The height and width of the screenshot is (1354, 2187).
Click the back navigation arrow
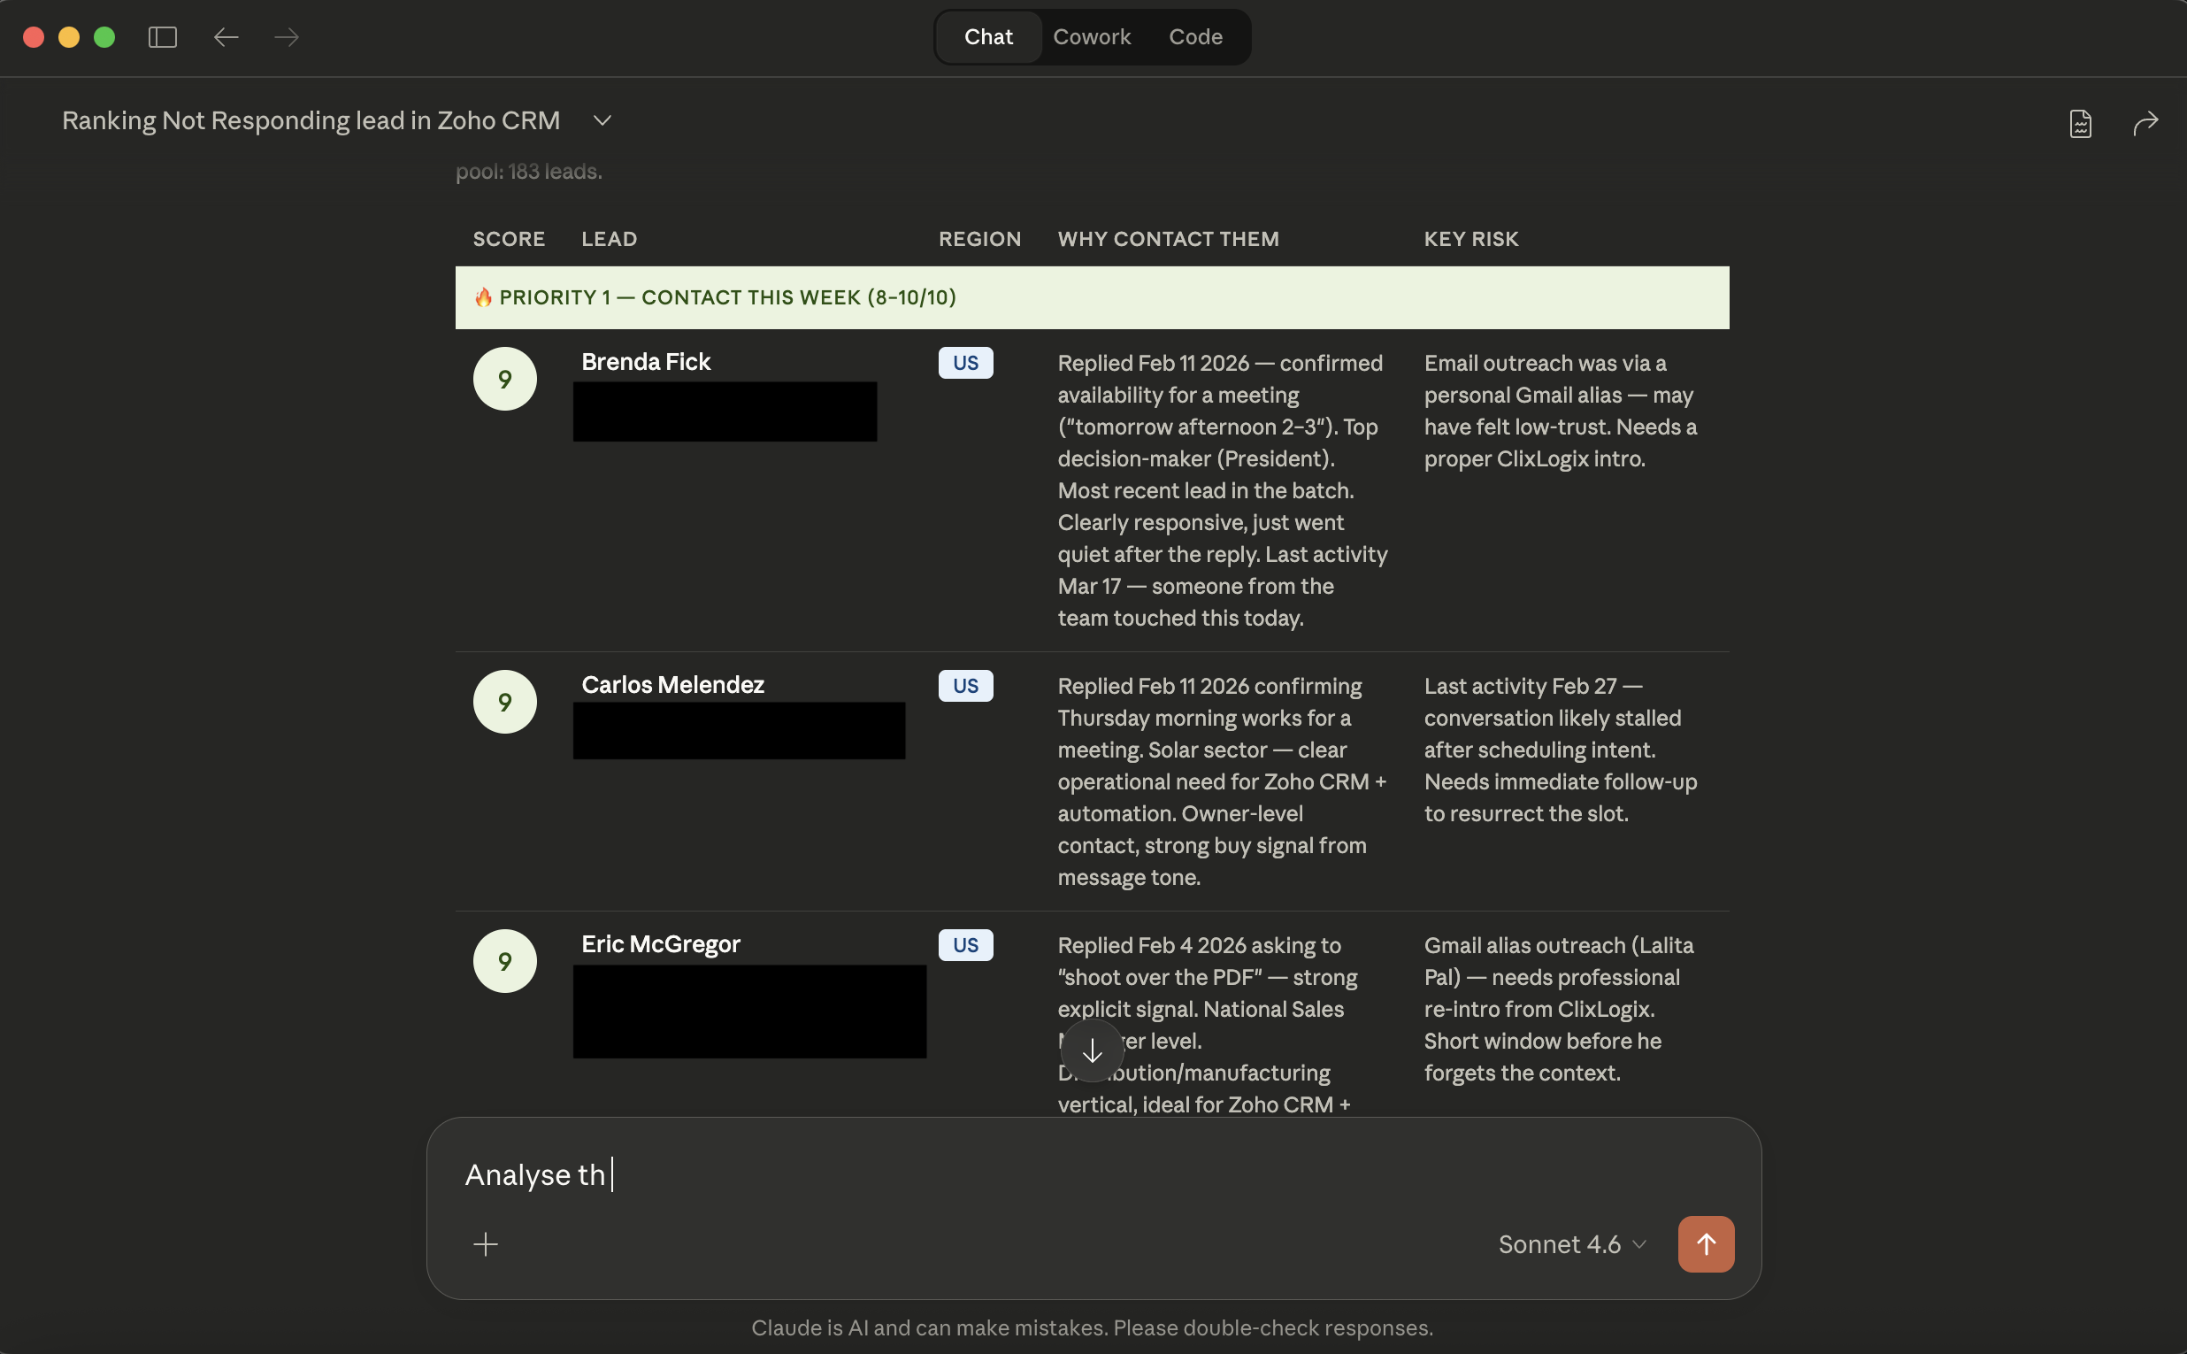pyautogui.click(x=226, y=36)
